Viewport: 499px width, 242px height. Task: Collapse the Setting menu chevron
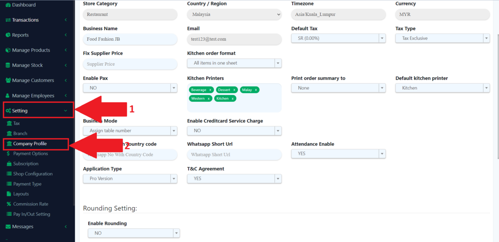click(66, 111)
